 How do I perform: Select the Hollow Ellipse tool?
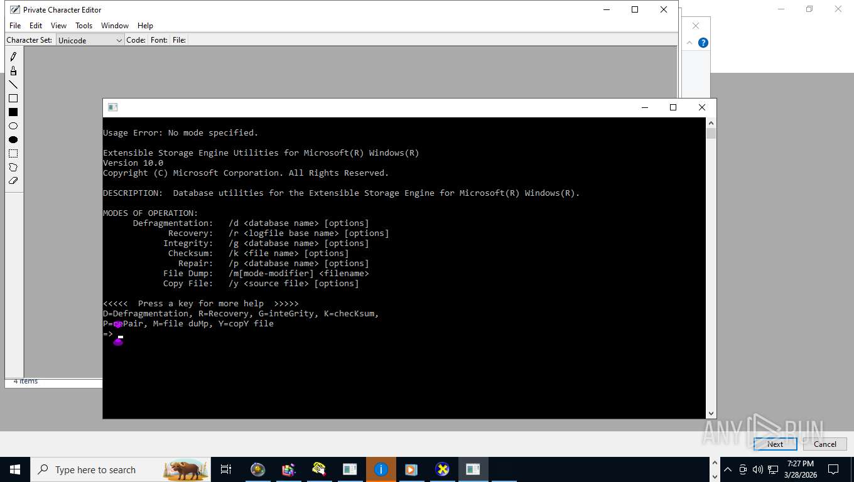(x=13, y=126)
